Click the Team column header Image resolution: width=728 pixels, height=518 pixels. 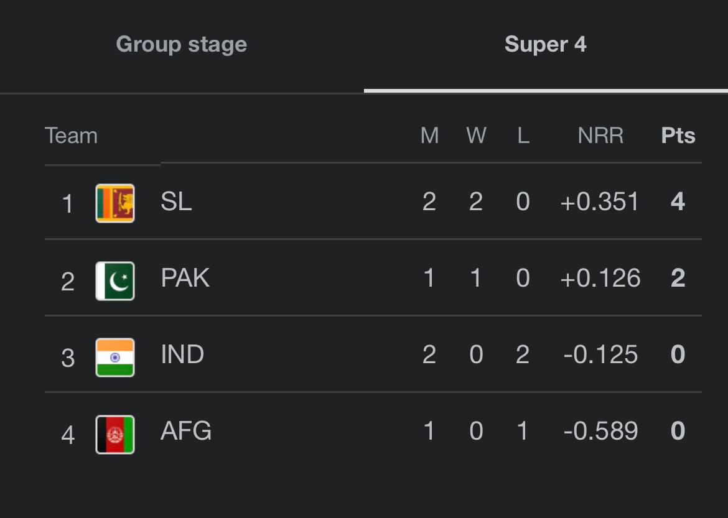tap(71, 136)
